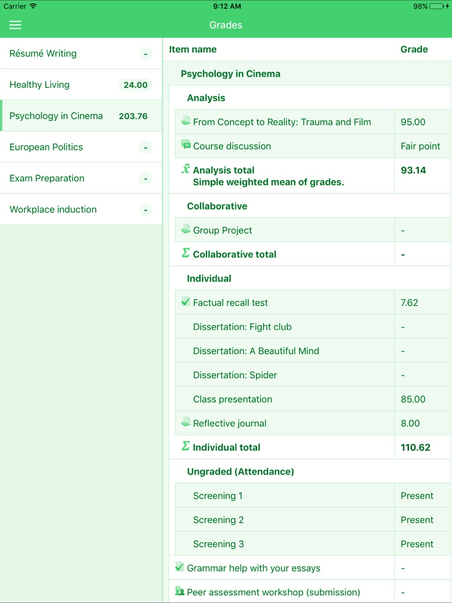Tap the Screening 2 row
Screen dimensions: 452x603
(x=313, y=519)
